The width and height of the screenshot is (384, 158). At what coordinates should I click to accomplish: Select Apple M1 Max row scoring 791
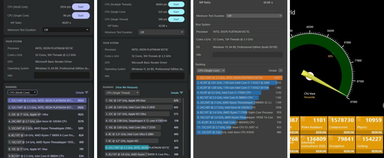pos(47,149)
